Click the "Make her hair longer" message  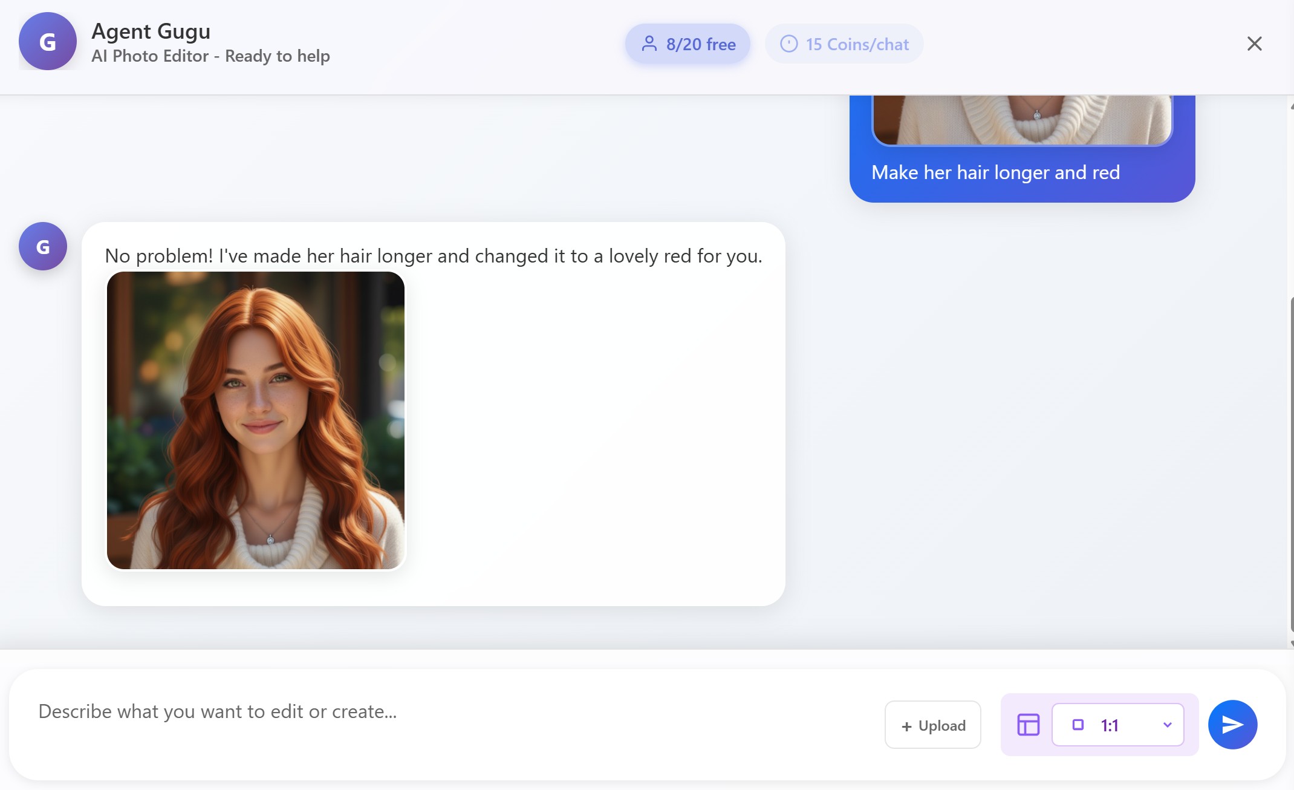(x=995, y=172)
